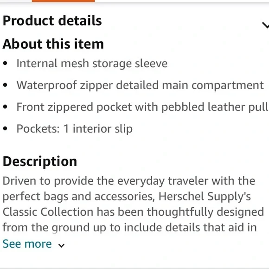Image resolution: width=269 pixels, height=269 pixels.
Task: Click the bullet dot before Waterproof zipper
Action: click(5, 85)
